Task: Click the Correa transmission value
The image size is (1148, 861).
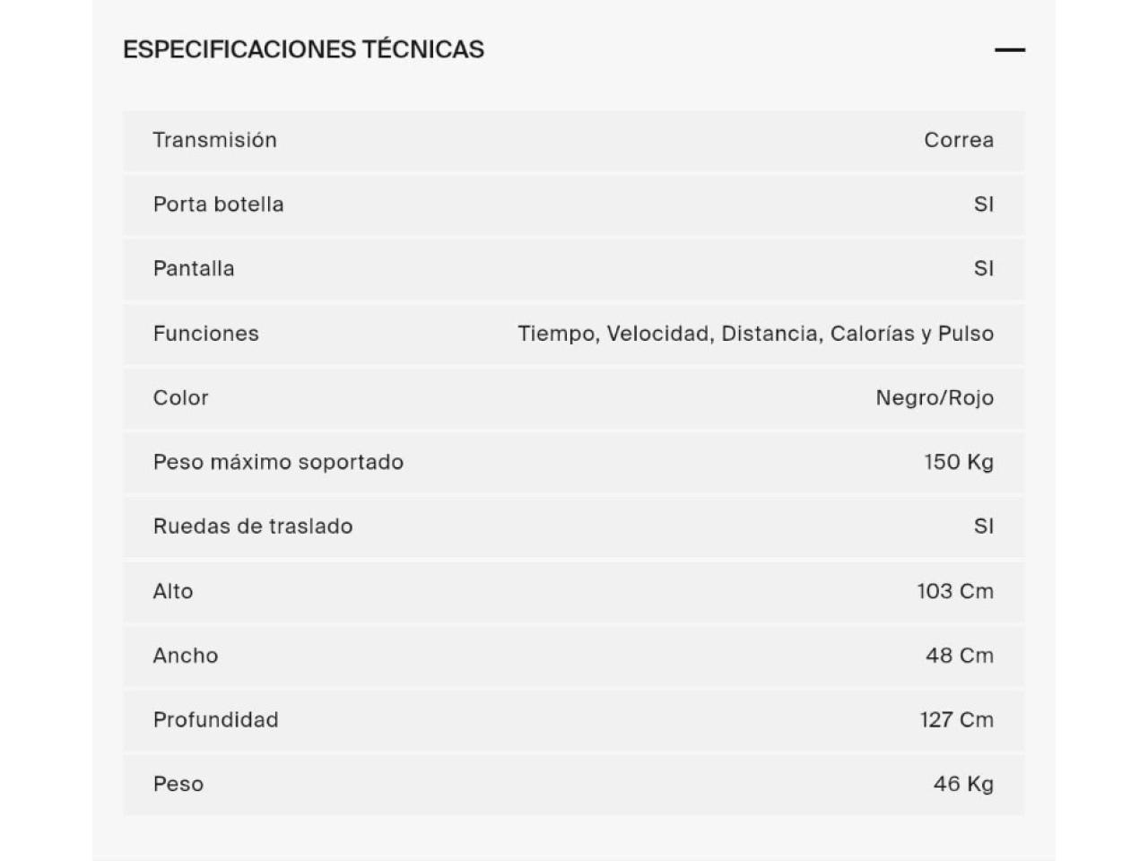Action: (x=959, y=140)
